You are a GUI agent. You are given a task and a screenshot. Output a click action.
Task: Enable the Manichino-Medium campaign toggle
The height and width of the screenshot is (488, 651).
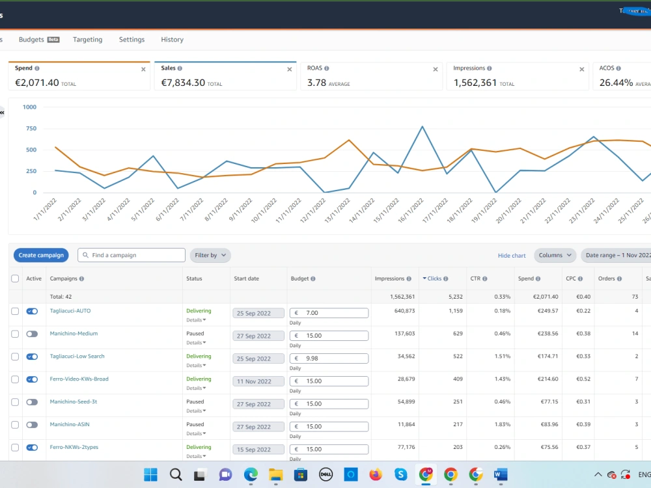point(32,334)
